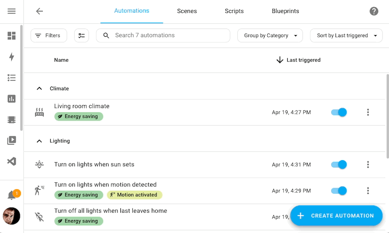The height and width of the screenshot is (233, 389).
Task: Open the To-do lists sidebar icon
Action: 11,78
